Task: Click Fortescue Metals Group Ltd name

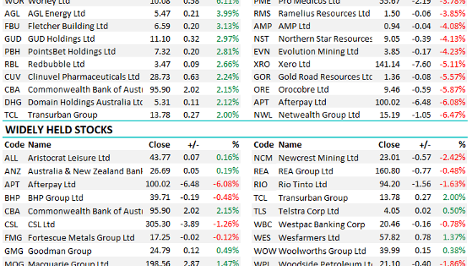Action: 81,237
